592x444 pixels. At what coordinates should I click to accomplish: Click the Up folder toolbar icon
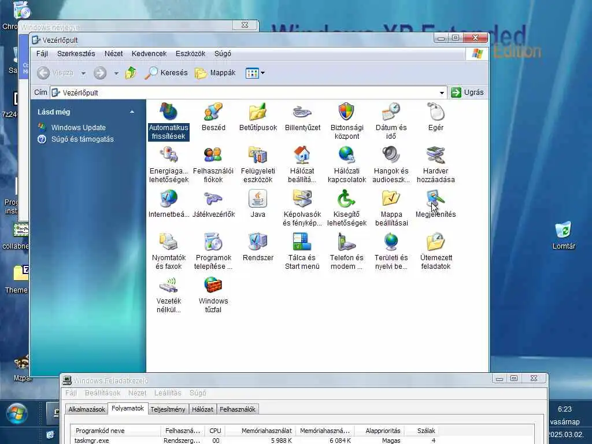(x=131, y=72)
